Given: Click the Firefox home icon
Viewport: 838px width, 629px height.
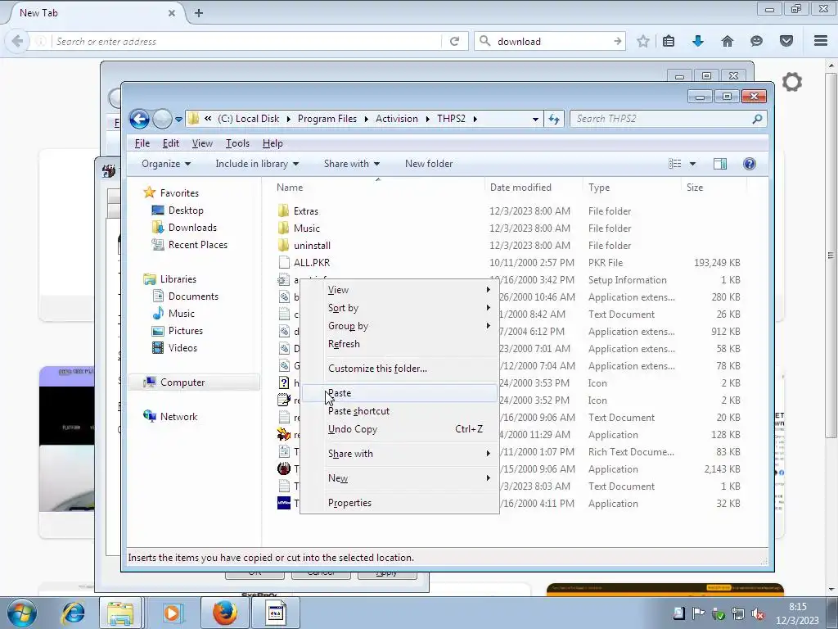Looking at the screenshot, I should (728, 41).
